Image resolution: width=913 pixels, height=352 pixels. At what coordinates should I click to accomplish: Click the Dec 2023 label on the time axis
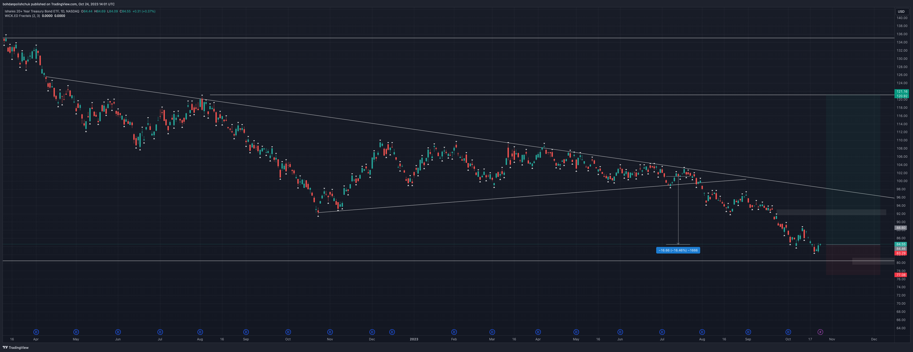pyautogui.click(x=874, y=339)
